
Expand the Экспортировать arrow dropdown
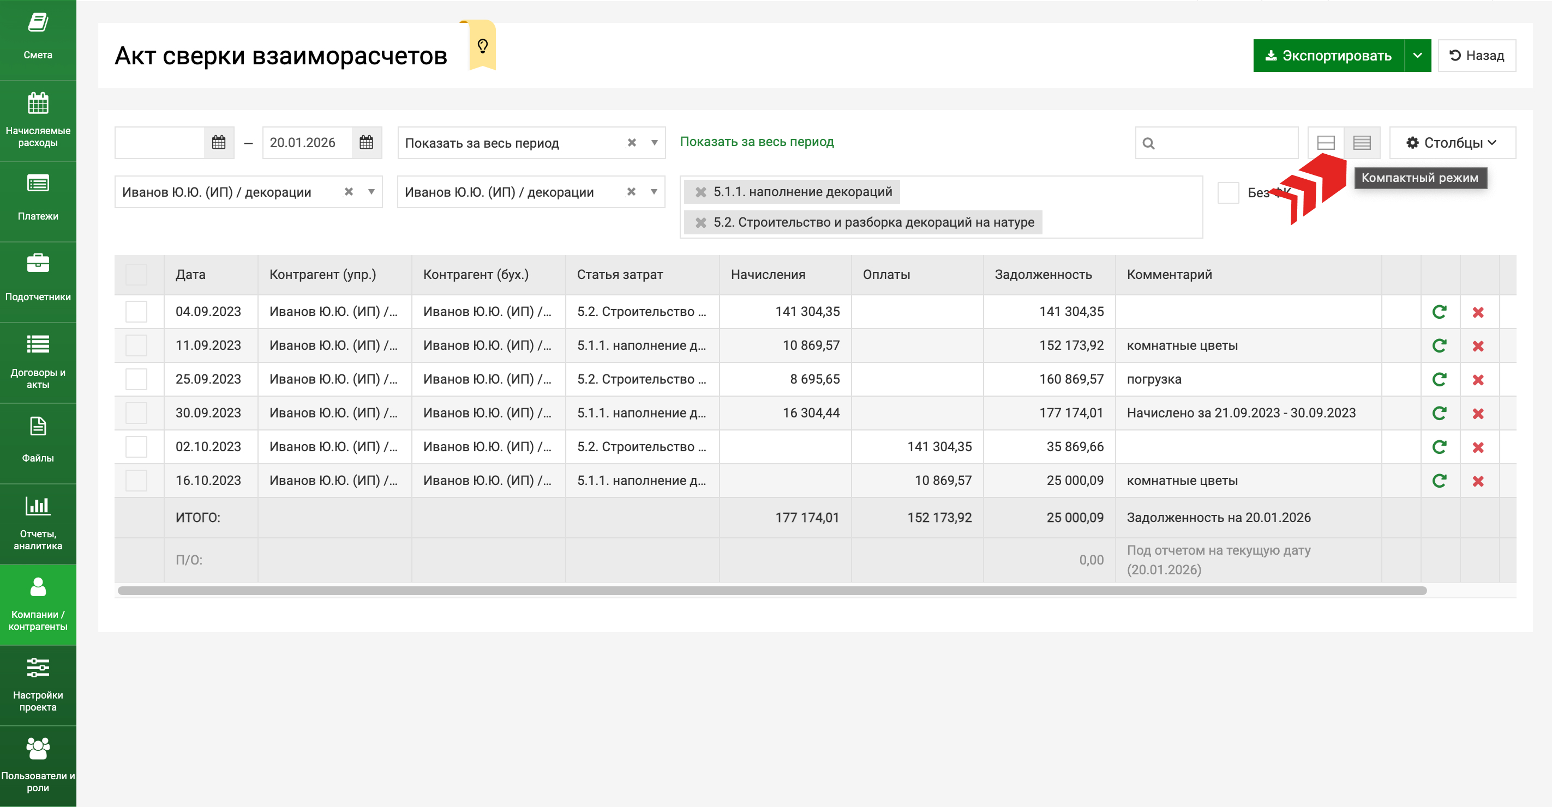1418,56
